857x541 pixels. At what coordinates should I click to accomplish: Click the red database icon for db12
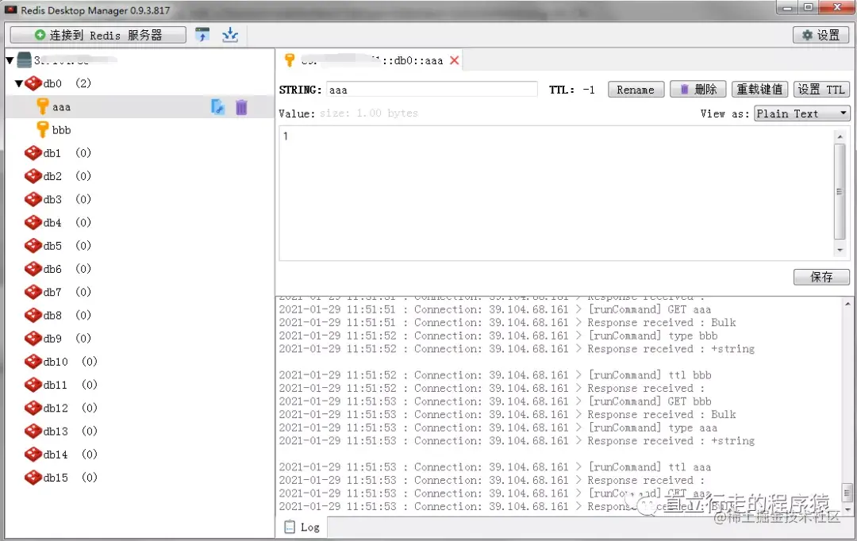[x=33, y=409]
